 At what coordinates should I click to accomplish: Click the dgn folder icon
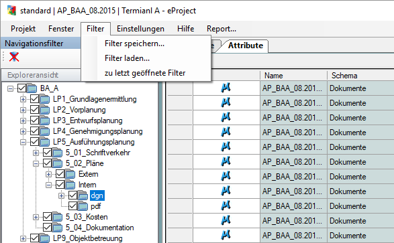[83, 195]
